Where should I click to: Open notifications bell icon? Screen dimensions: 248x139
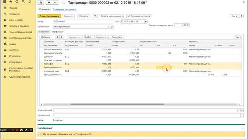[x=29, y=2]
